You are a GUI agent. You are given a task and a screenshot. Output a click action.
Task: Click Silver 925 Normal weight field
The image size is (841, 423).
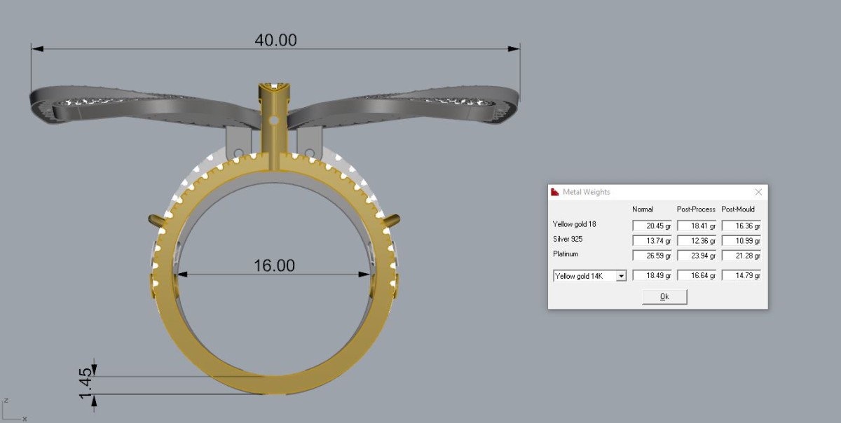coord(652,240)
